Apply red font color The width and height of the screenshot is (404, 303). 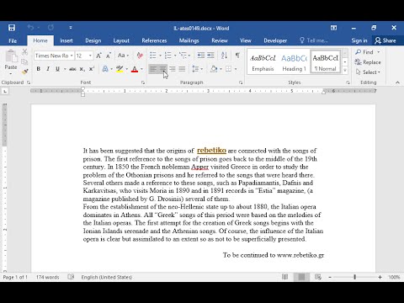pos(135,69)
